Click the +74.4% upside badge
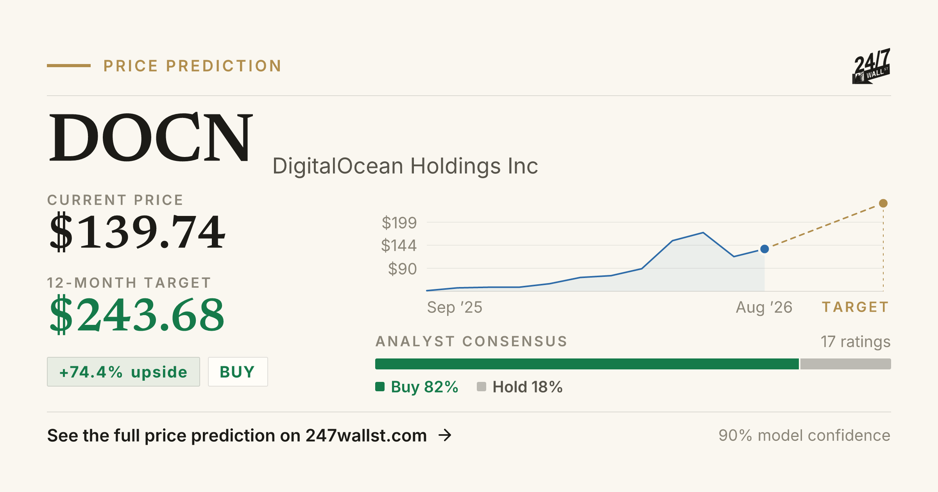Viewport: 938px width, 492px height. click(124, 372)
